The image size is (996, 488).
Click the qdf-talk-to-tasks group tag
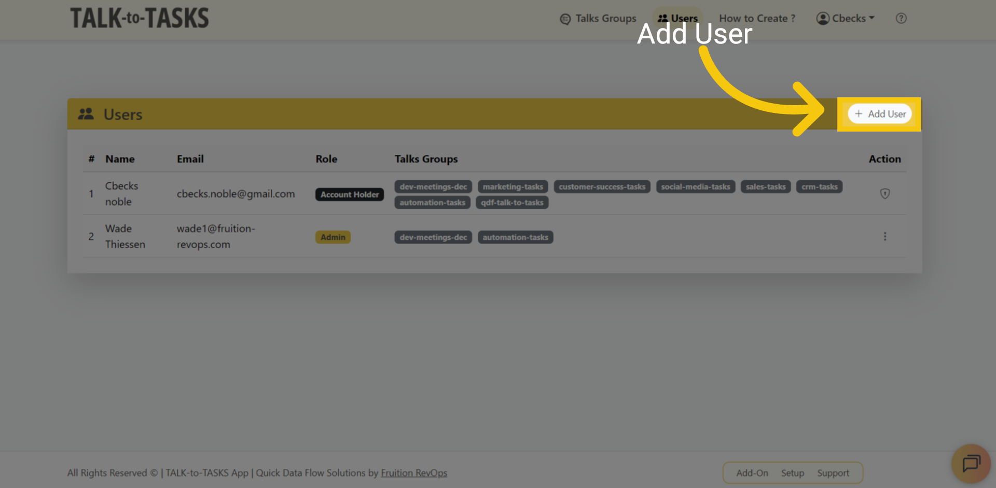coord(512,203)
